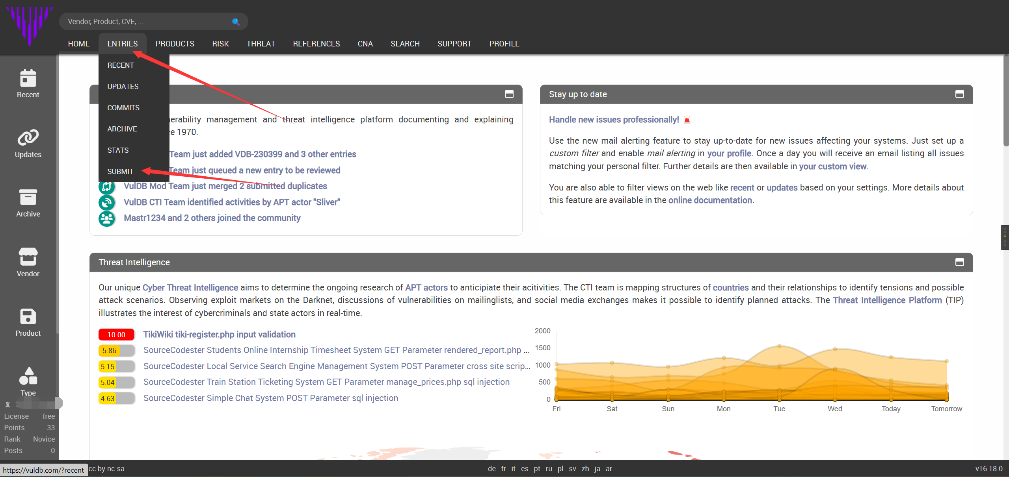Click the 'cc by-nc-sa' license text
The width and height of the screenshot is (1009, 477).
pos(106,469)
